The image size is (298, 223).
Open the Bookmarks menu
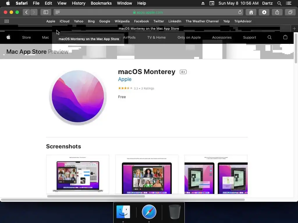click(x=101, y=3)
